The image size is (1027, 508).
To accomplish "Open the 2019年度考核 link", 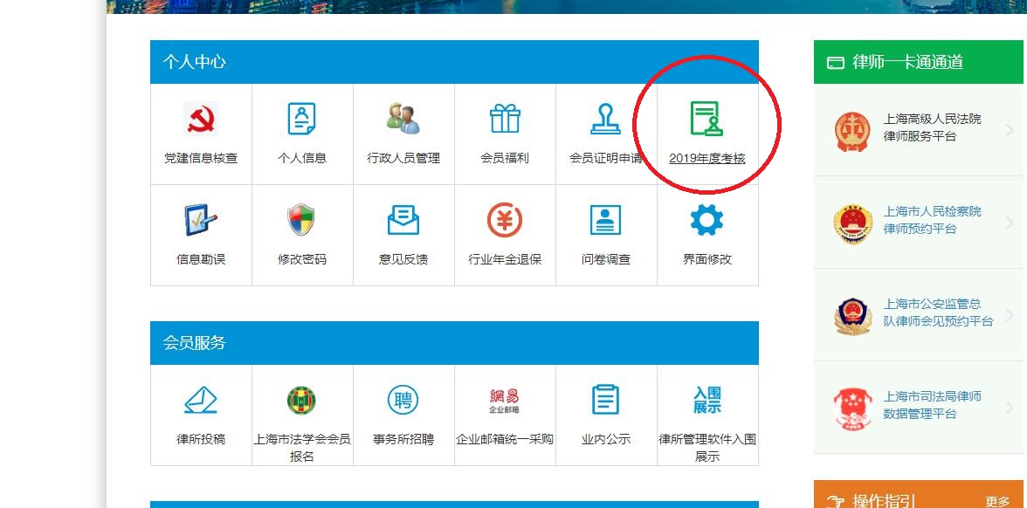I will (707, 159).
